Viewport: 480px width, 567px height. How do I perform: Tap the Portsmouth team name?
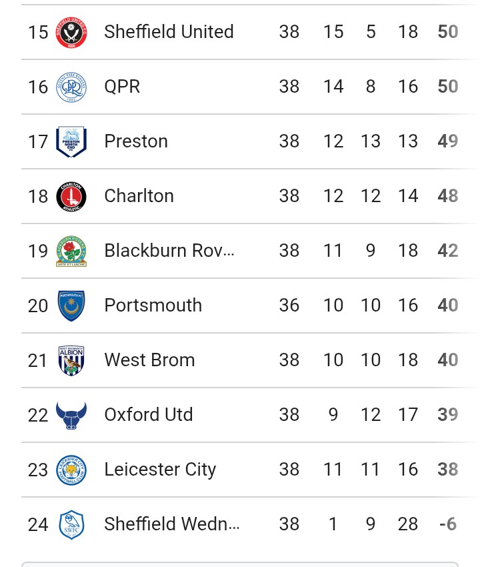pyautogui.click(x=153, y=306)
